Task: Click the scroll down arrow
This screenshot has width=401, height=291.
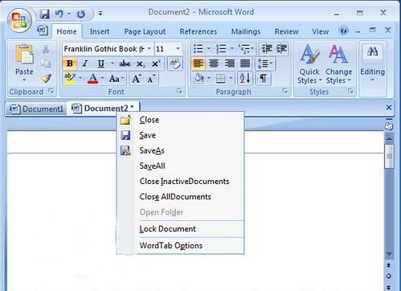Action: 389,254
